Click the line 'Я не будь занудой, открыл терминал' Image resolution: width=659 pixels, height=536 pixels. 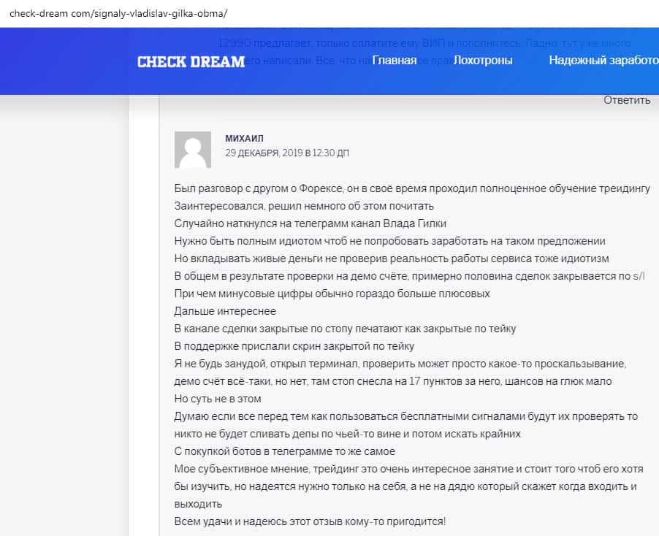pyautogui.click(x=400, y=364)
